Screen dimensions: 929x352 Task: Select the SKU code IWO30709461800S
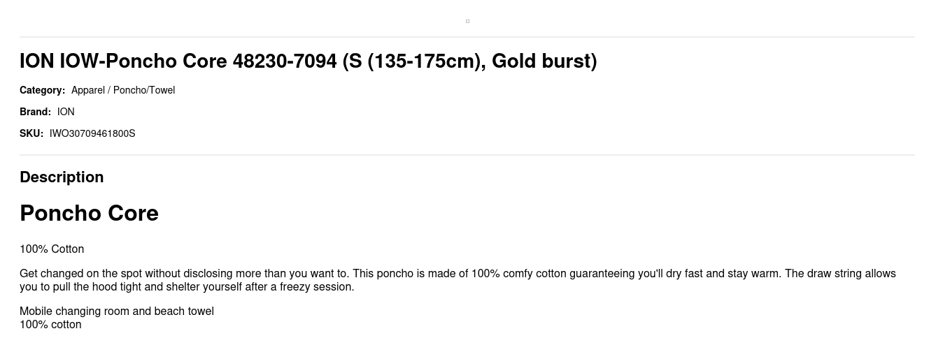[x=92, y=133]
